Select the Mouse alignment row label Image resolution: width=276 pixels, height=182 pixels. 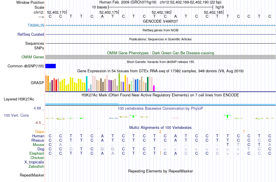coord(39,145)
